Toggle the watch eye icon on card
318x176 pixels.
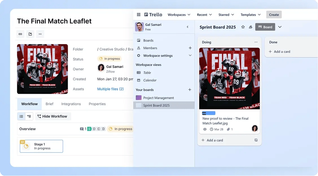[205, 129]
